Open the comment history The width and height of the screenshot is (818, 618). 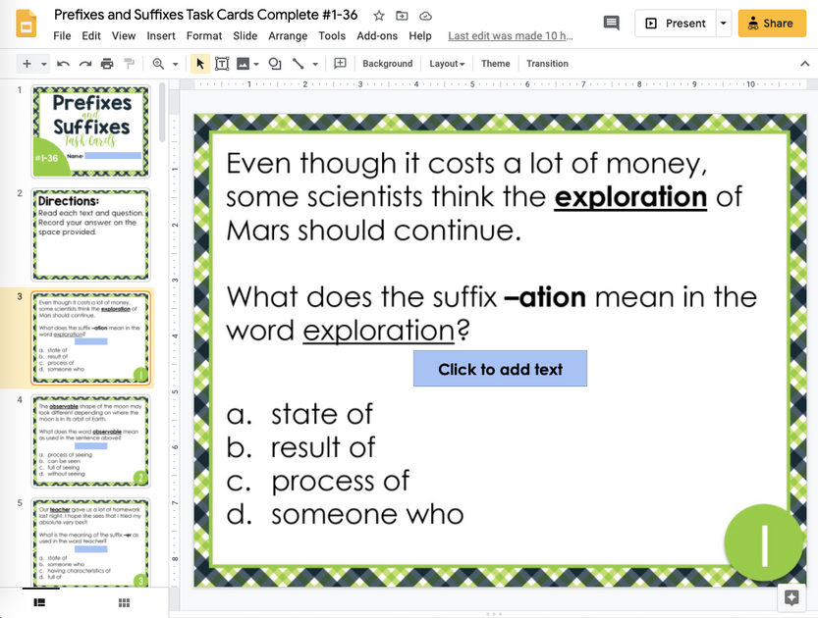612,24
